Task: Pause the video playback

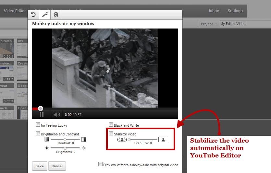Action: click(x=42, y=114)
